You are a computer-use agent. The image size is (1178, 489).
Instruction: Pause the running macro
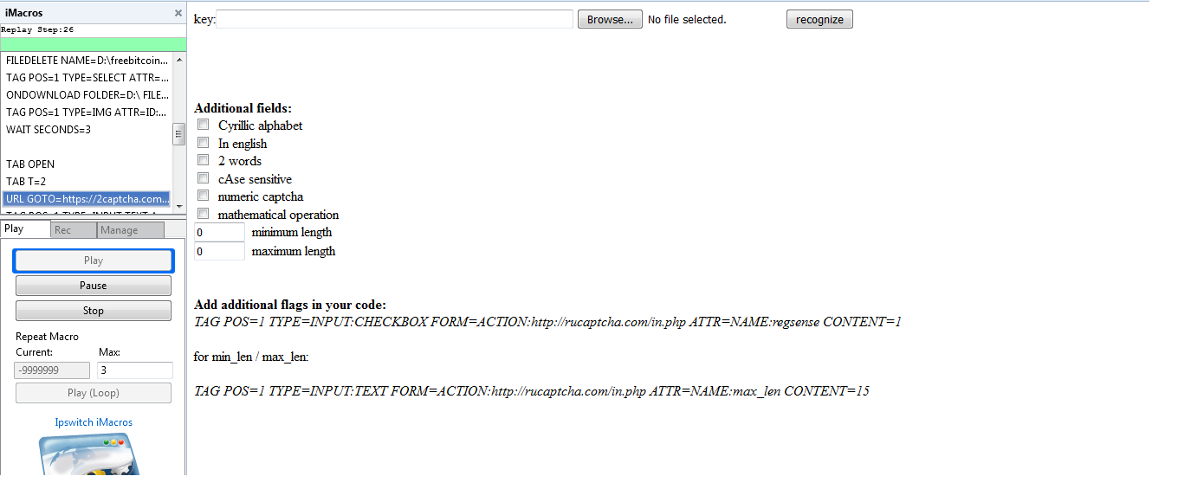click(94, 286)
